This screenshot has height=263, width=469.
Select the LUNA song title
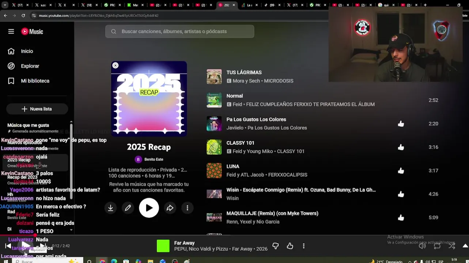233,166
